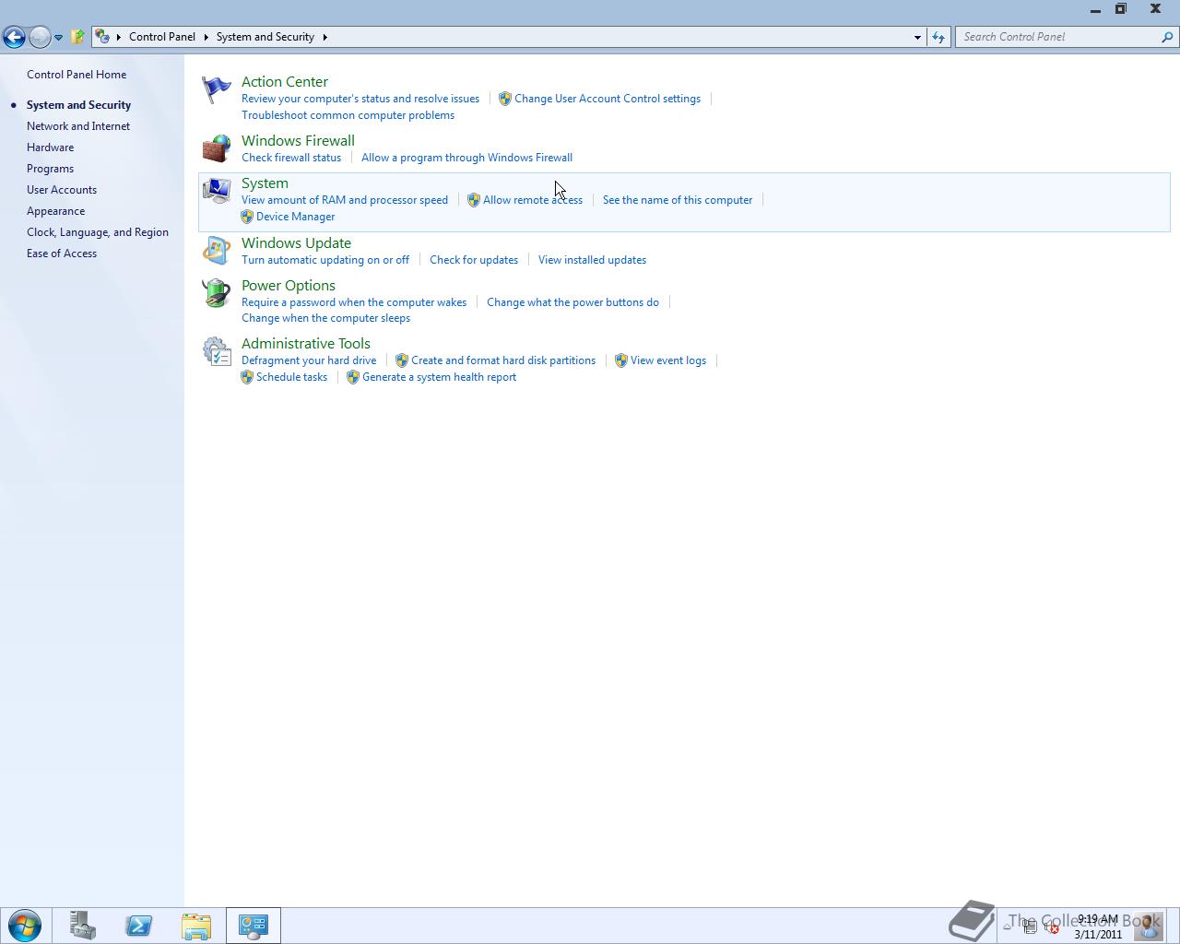Viewport: 1180px width, 944px height.
Task: Expand the root breadcrumb arrow
Action: 118,37
